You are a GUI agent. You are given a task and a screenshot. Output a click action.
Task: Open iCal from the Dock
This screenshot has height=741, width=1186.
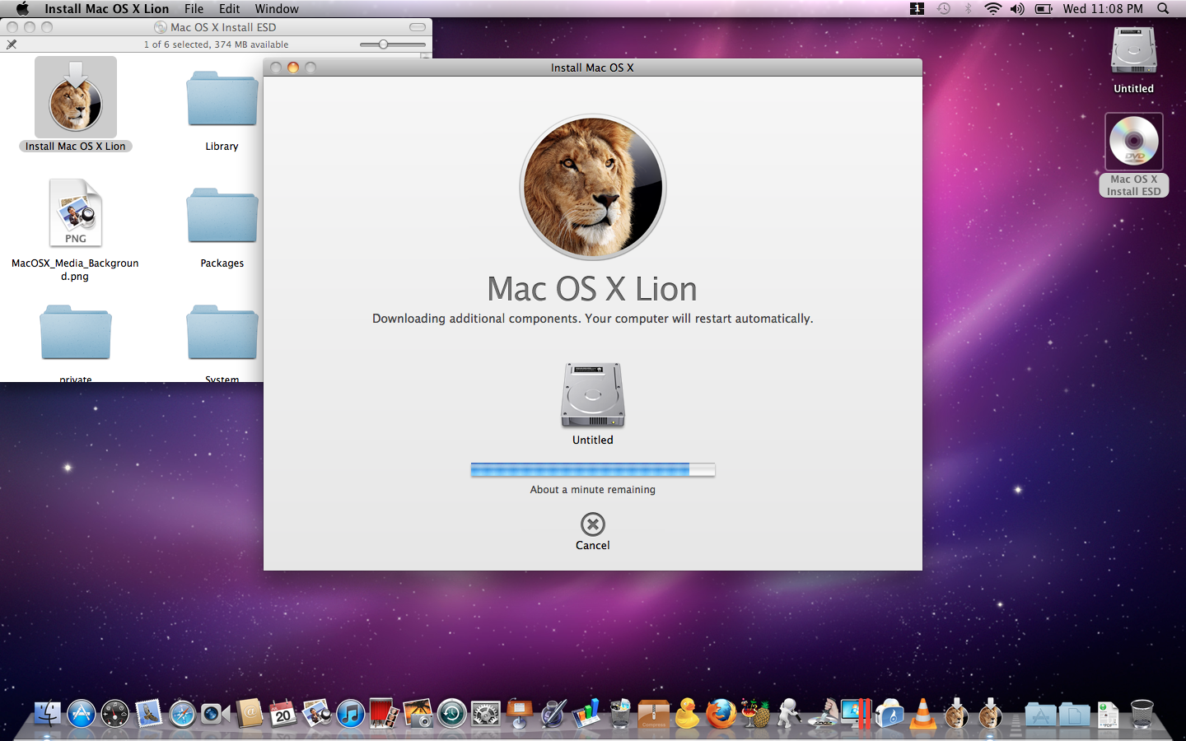(x=282, y=713)
